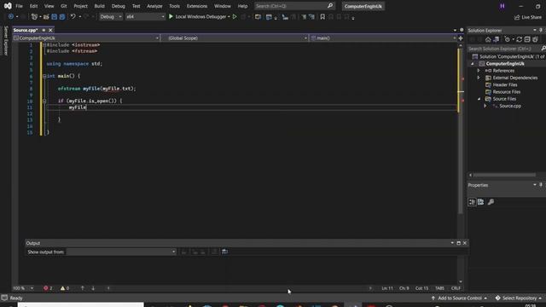Go to previous issue up arrow
The image size is (546, 307).
83,288
